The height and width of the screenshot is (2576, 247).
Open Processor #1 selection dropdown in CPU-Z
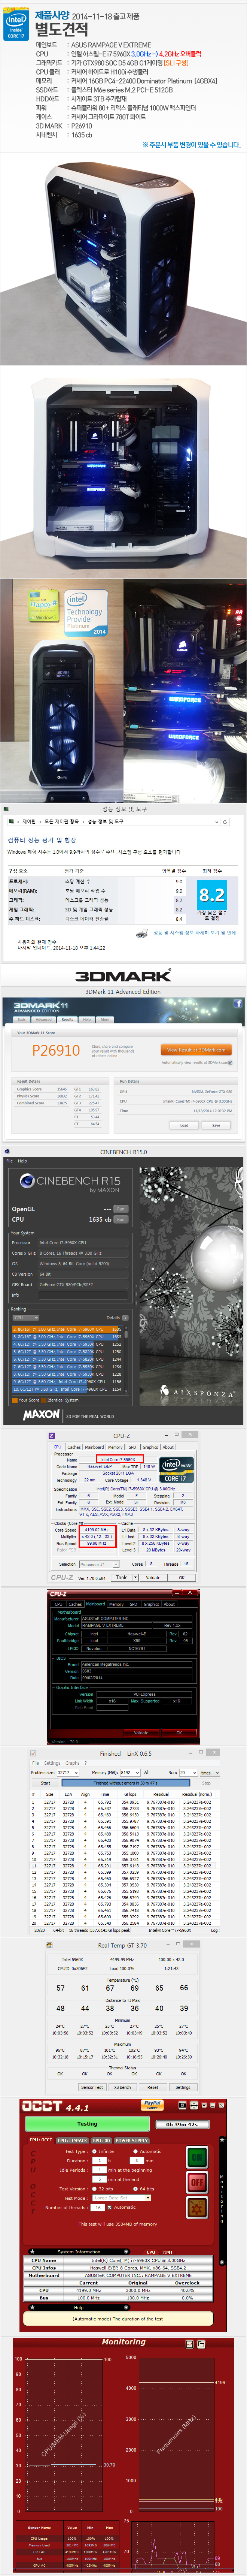[100, 1564]
